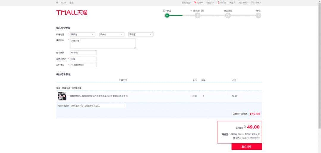Screen dimensions: 321x153
Task: Expand 商家支持 menu in top bar
Action: click(244, 3)
